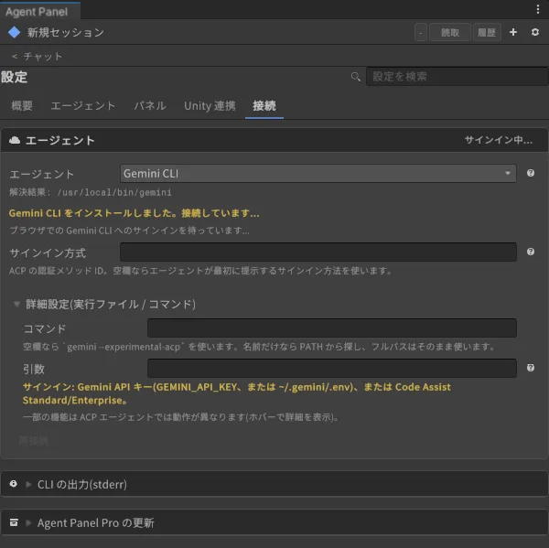Switch to the エージェント tab
The height and width of the screenshot is (548, 549).
click(x=83, y=106)
